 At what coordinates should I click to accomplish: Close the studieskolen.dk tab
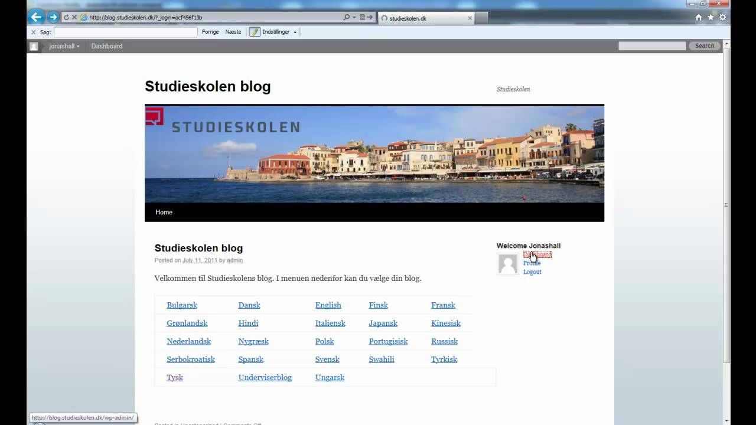[470, 18]
